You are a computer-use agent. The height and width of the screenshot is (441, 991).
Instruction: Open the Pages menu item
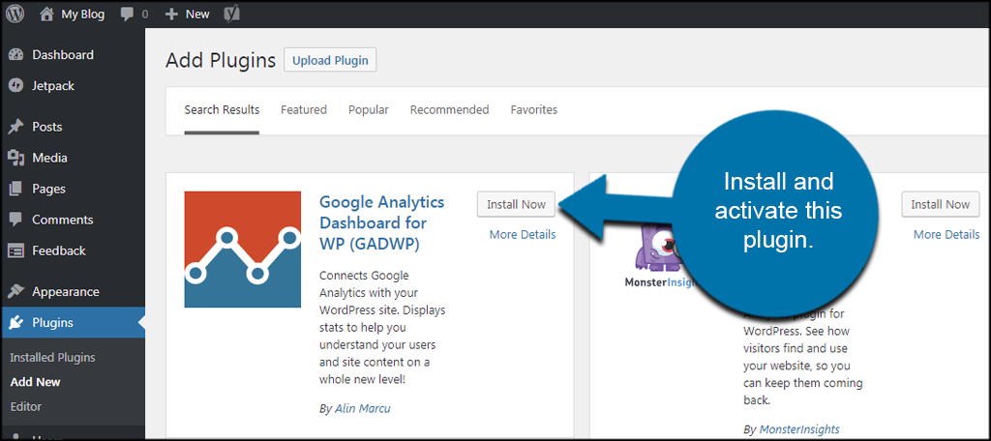click(x=48, y=189)
